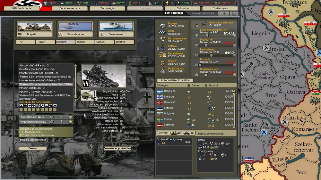Screen dimensions: 321x180
Task: Open the Statistiques tab
Action: click(x=220, y=8)
